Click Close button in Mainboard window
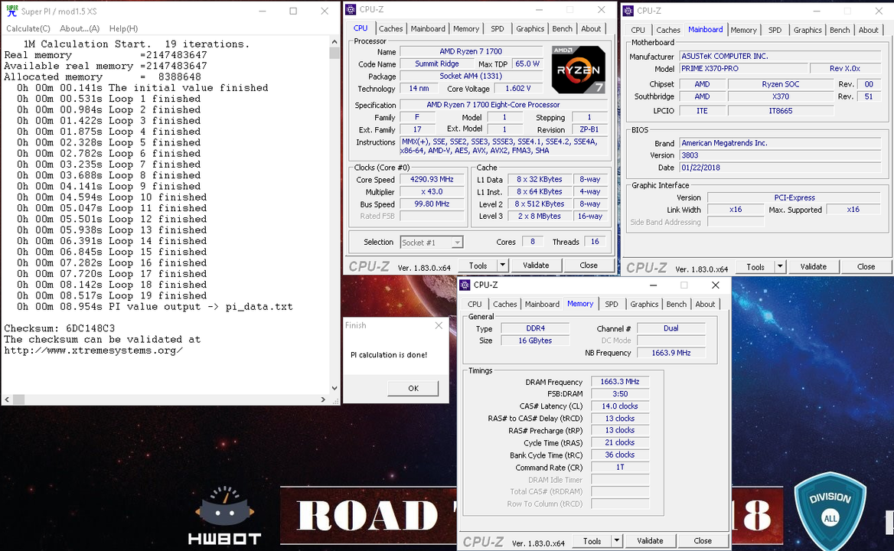The height and width of the screenshot is (551, 894). (x=866, y=266)
